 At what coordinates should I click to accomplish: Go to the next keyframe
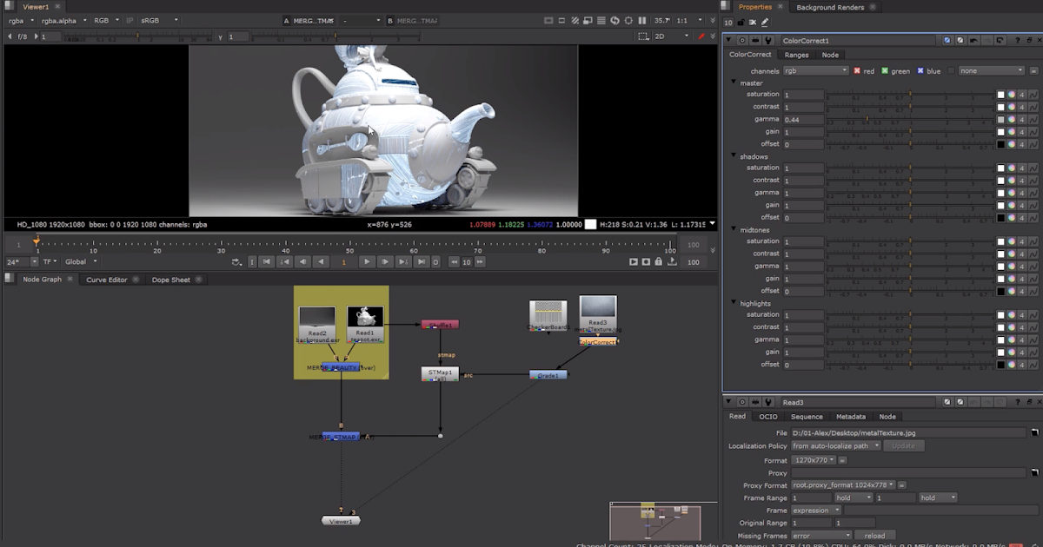[x=403, y=261]
